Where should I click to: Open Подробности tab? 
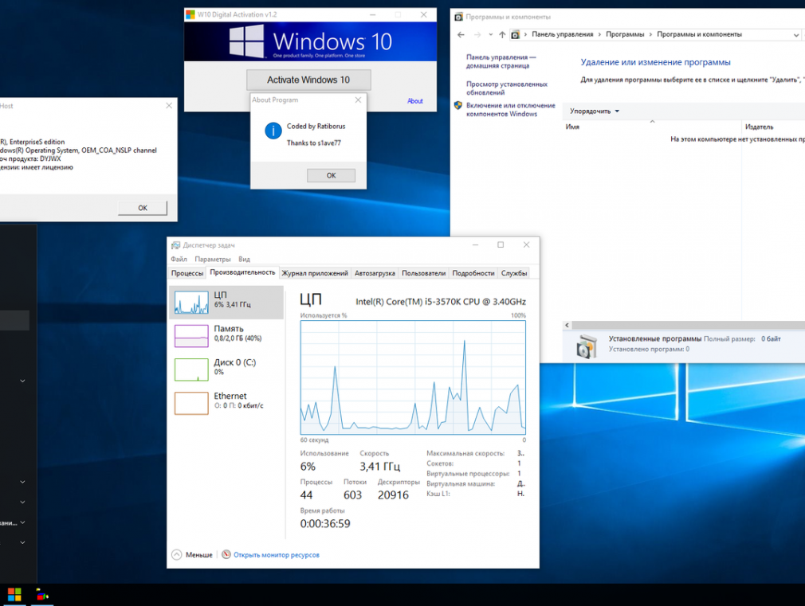473,273
